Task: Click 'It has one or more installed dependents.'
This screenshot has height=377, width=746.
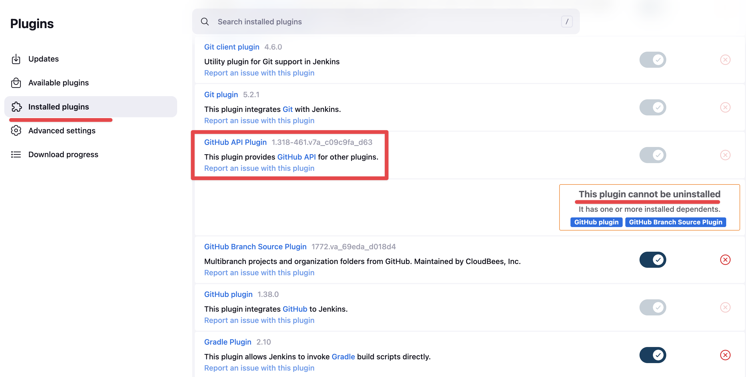Action: (649, 209)
